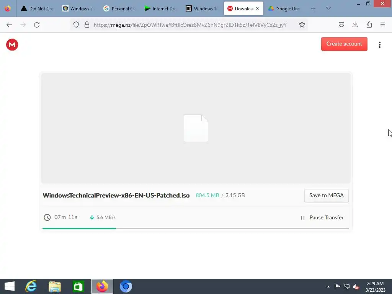Open Windows Store from taskbar
Image resolution: width=392 pixels, height=294 pixels.
pos(78,286)
